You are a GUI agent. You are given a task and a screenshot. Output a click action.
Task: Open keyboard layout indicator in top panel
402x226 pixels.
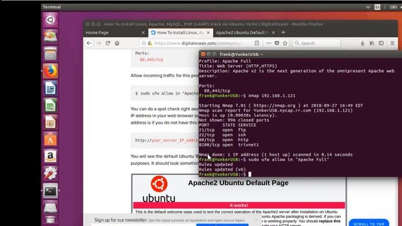click(378, 7)
